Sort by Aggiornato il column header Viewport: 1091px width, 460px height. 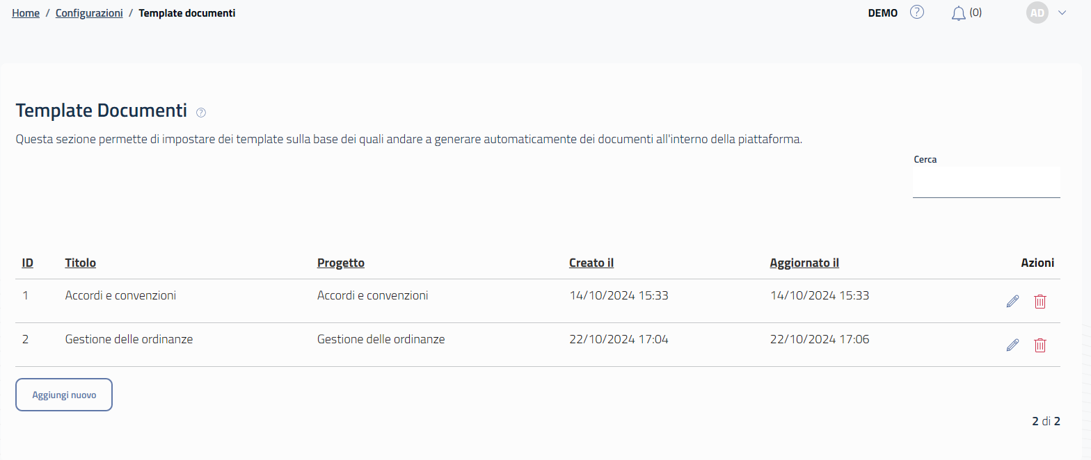(804, 263)
